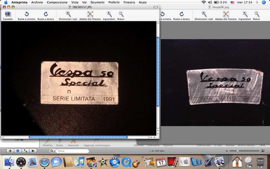270x169 pixels.
Task: Toggle toolbar pill button of DSC00557.JPG window
Action: point(156,7)
